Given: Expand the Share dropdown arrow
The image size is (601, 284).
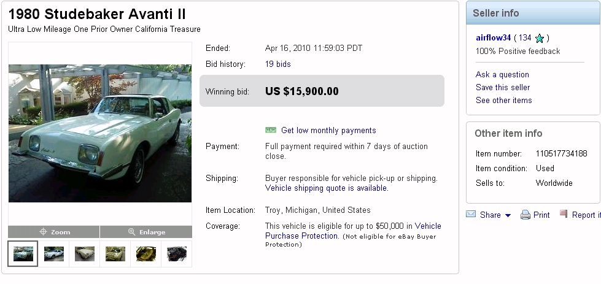Looking at the screenshot, I should pos(508,215).
